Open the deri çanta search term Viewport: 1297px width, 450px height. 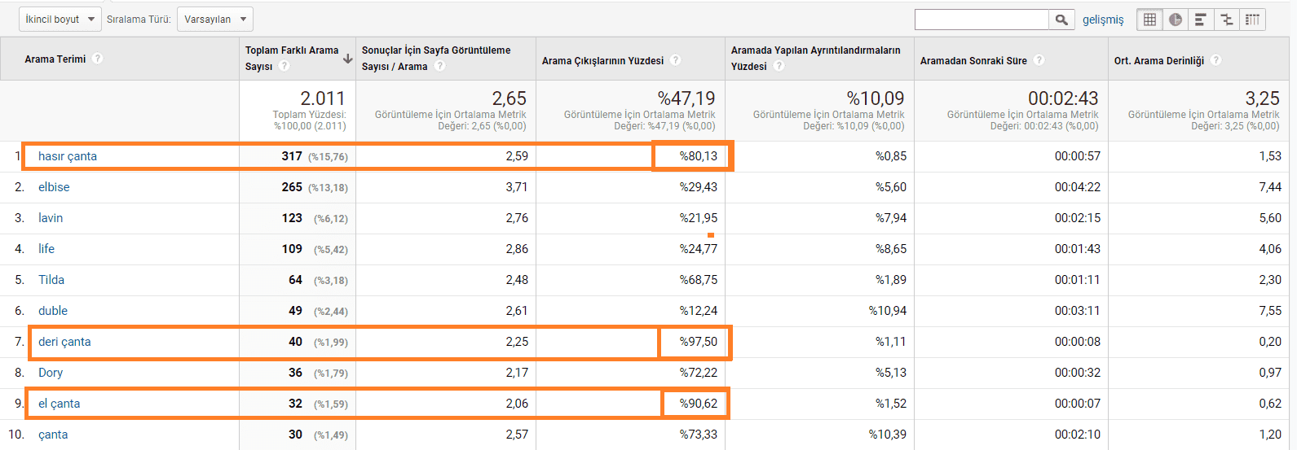pyautogui.click(x=64, y=342)
